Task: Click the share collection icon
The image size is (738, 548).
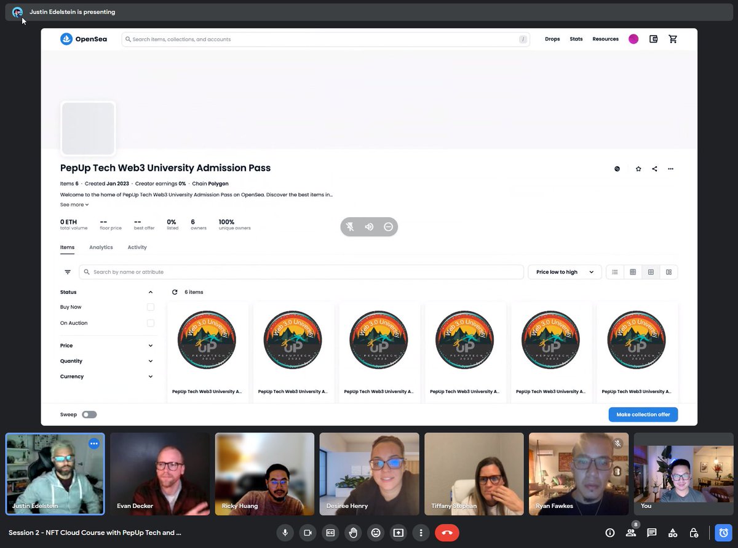Action: point(654,169)
